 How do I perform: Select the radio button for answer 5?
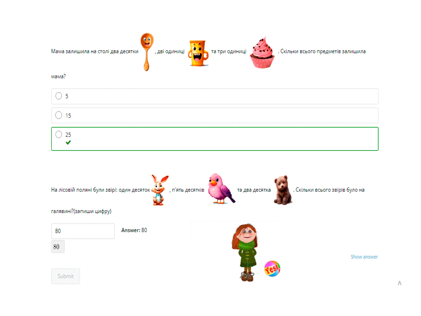[x=59, y=96]
